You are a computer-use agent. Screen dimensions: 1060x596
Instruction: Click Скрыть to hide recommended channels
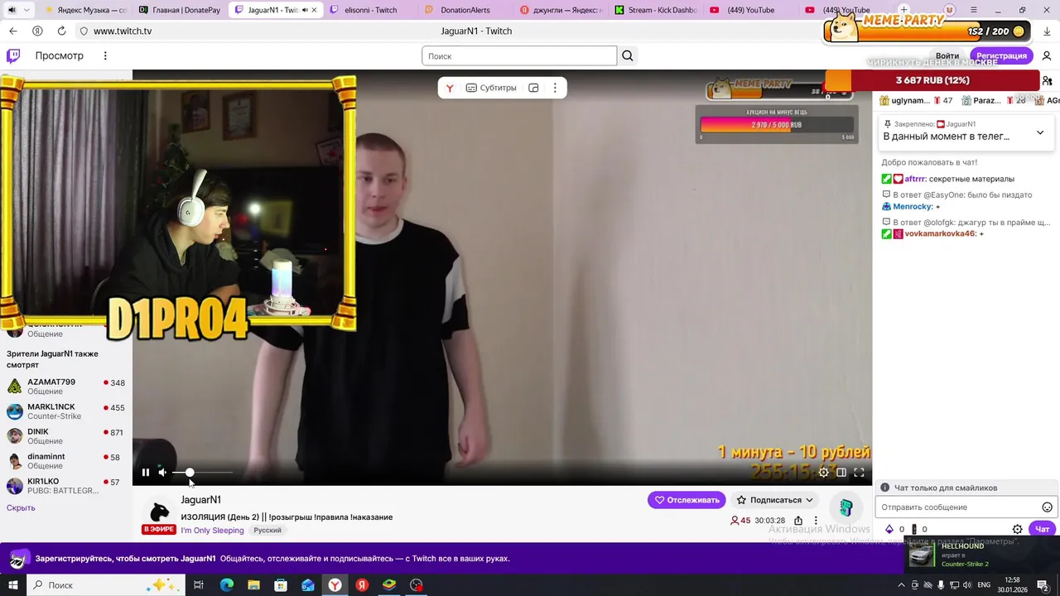[21, 507]
